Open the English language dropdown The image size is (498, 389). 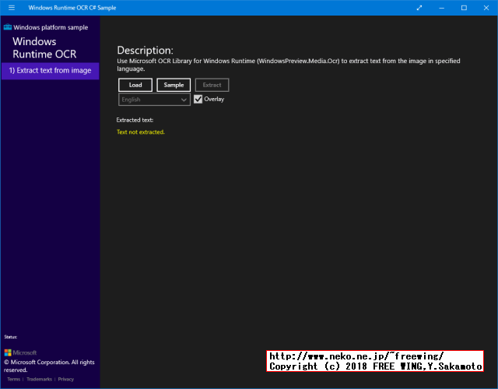tap(154, 100)
